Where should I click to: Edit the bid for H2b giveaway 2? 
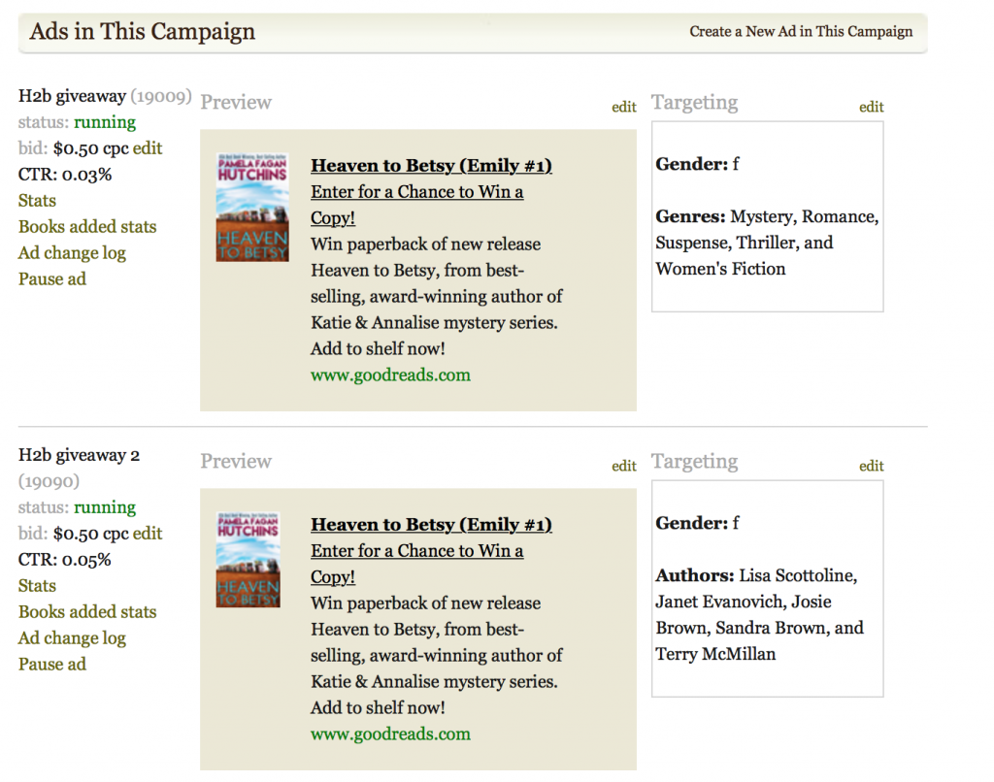pos(148,534)
